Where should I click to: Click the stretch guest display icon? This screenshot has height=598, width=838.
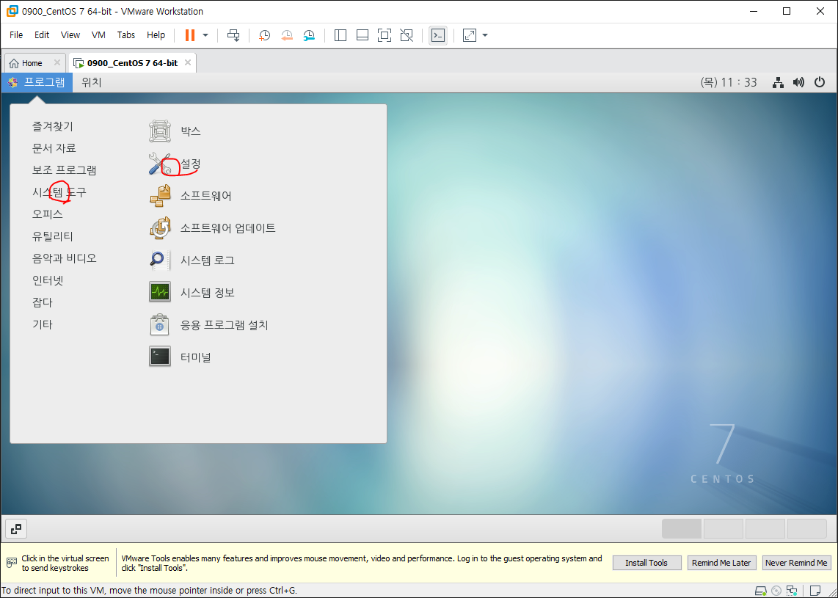tap(469, 35)
